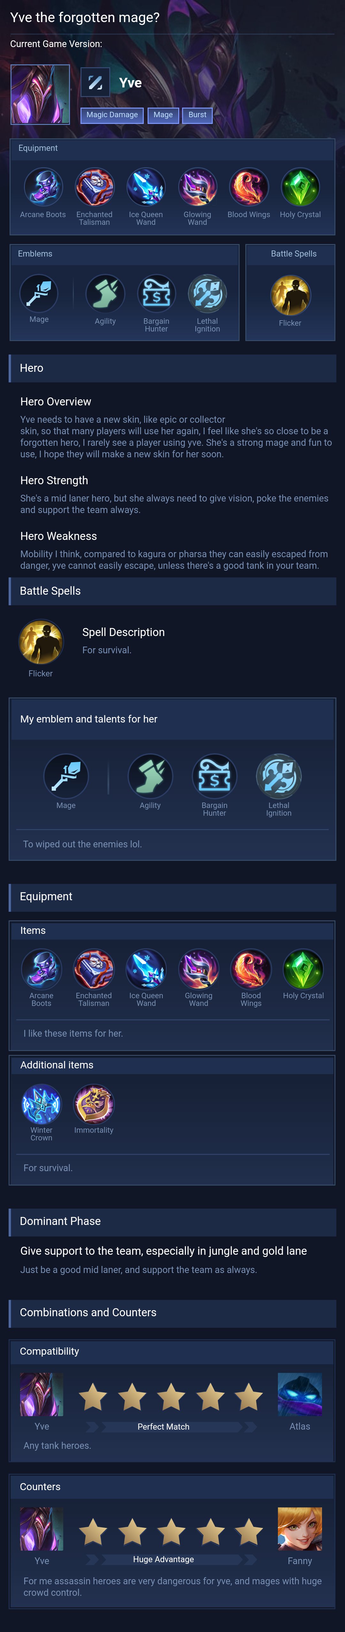Click the Agility talent in top Emblems panel
Image resolution: width=345 pixels, height=1632 pixels.
pyautogui.click(x=105, y=294)
